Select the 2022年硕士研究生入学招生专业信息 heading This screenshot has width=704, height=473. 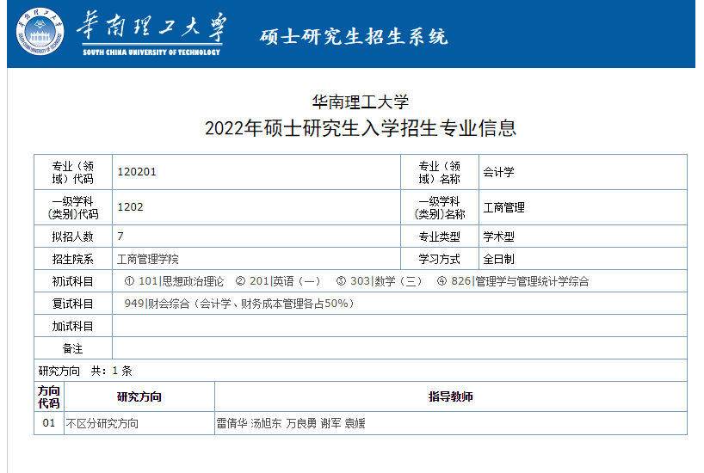click(361, 128)
